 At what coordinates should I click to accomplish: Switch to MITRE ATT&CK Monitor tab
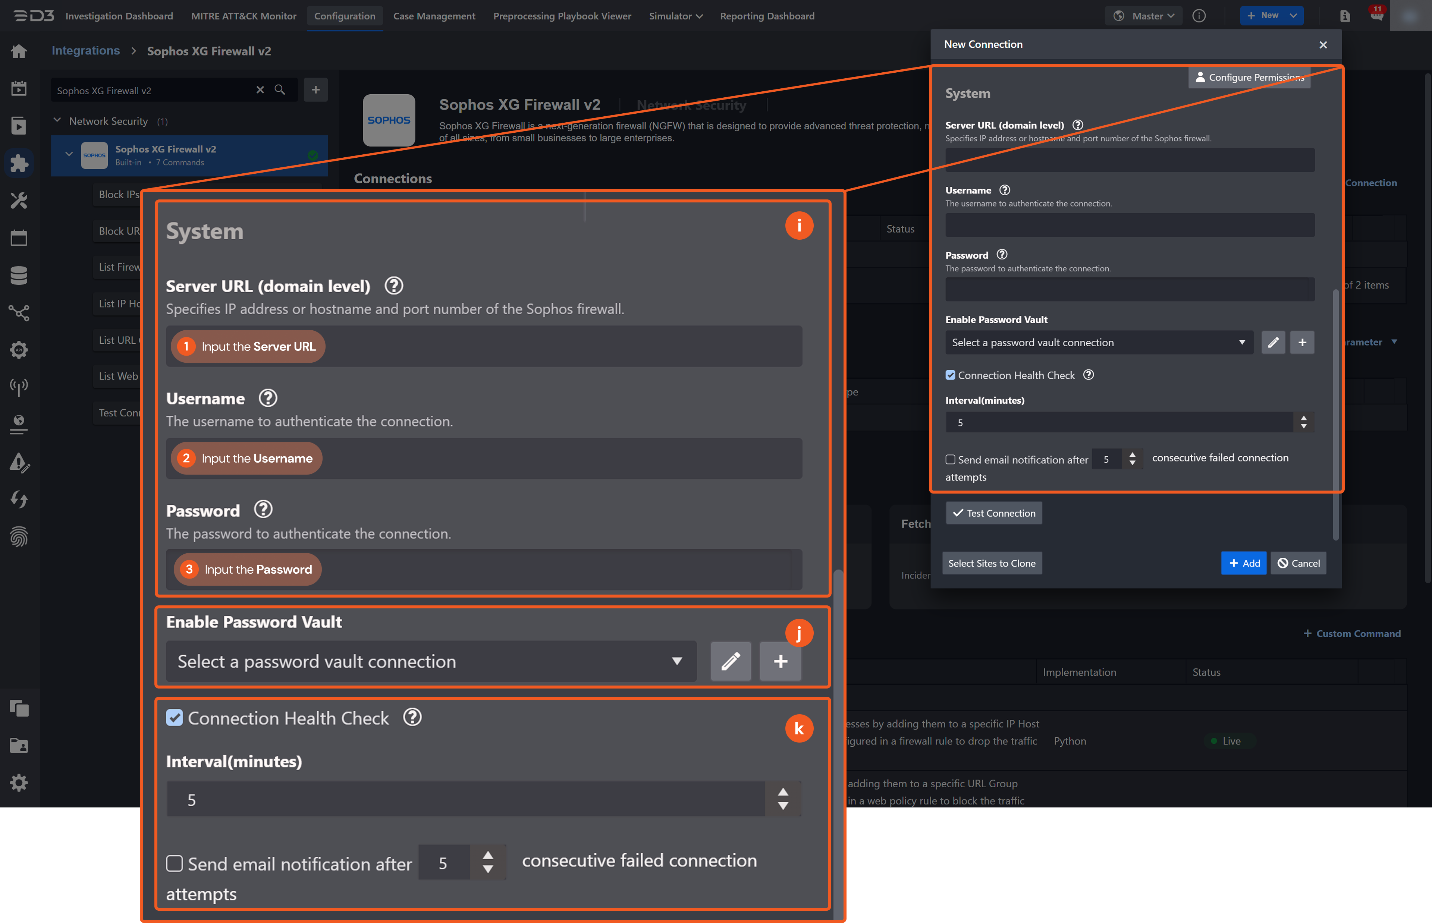click(x=244, y=16)
